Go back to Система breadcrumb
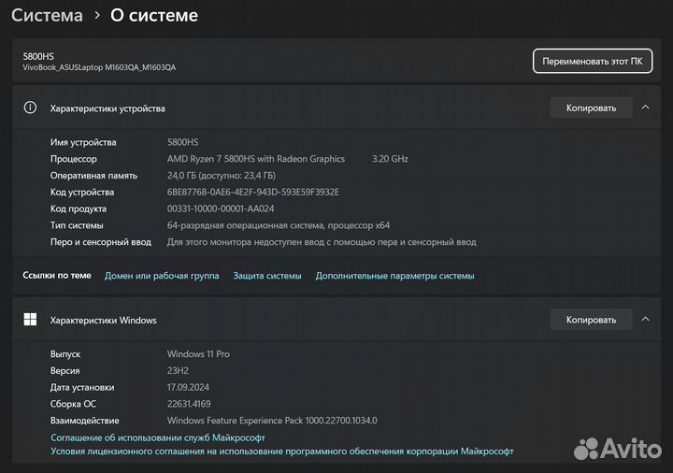This screenshot has width=673, height=473. (x=47, y=16)
